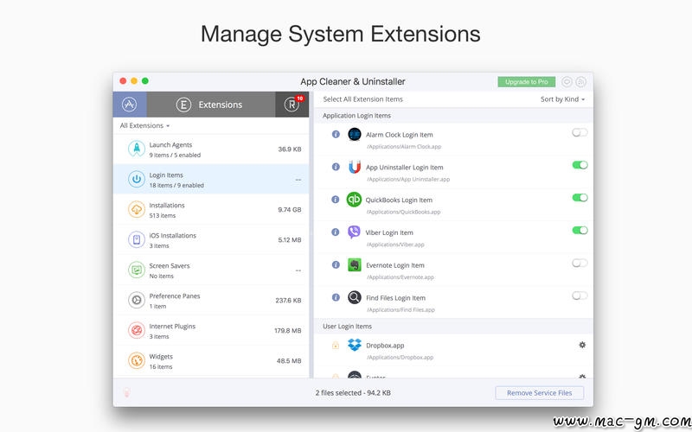Click the 237.6 KB Preference Panes size
692x432 pixels.
pos(288,300)
